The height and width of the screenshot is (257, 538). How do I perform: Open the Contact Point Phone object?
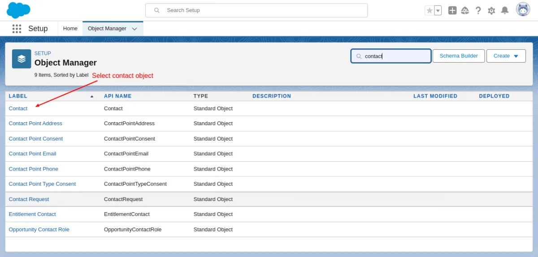coord(34,169)
